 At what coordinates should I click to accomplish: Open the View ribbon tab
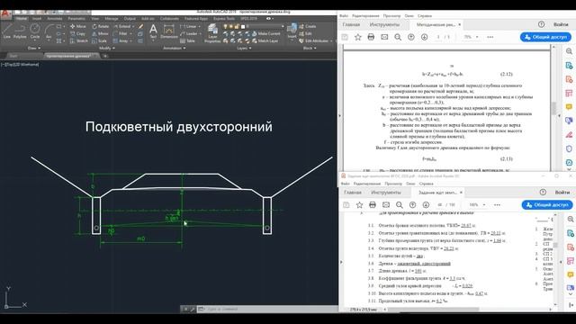pyautogui.click(x=94, y=18)
